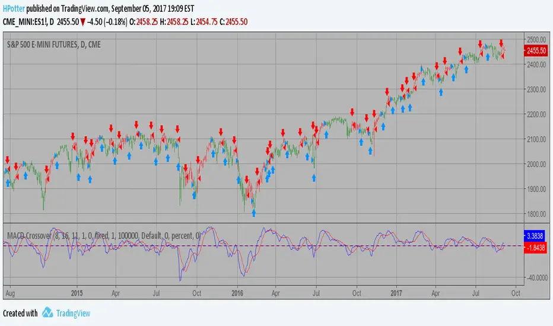Click the red 2455.50 current price tag
Viewport: 553px width, 326px height.
tap(536, 51)
